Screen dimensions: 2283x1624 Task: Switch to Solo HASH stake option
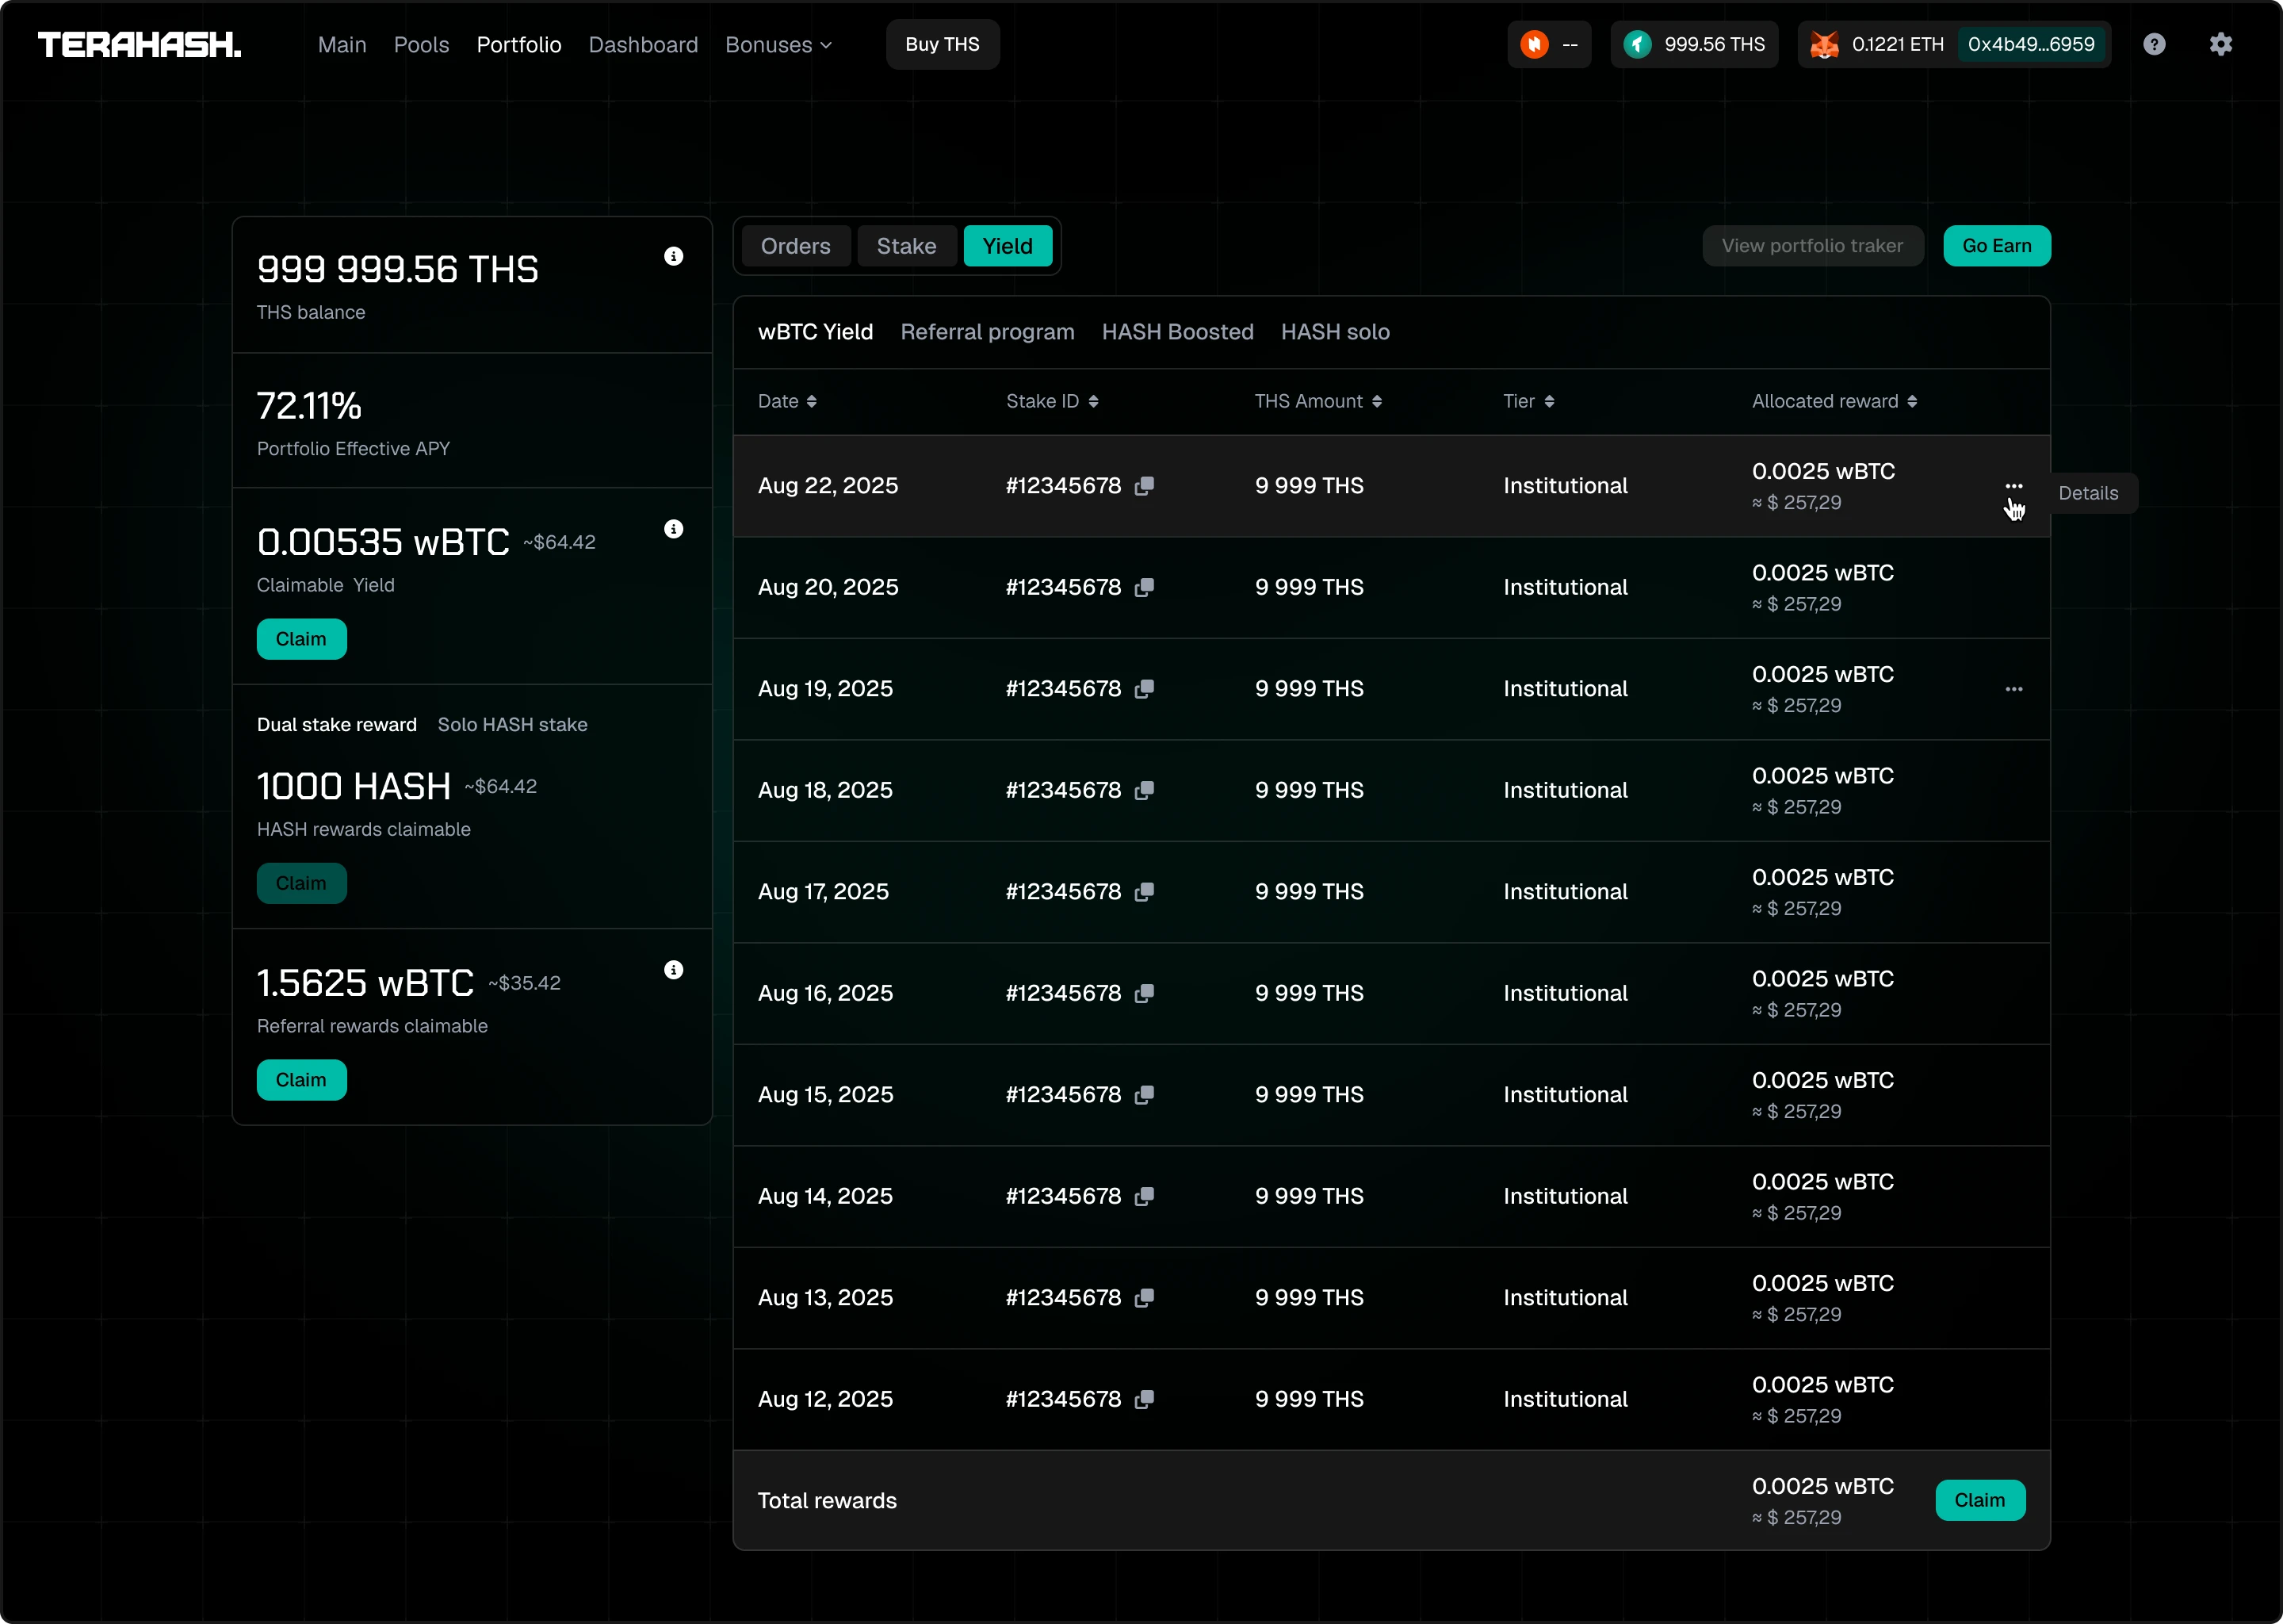click(513, 725)
